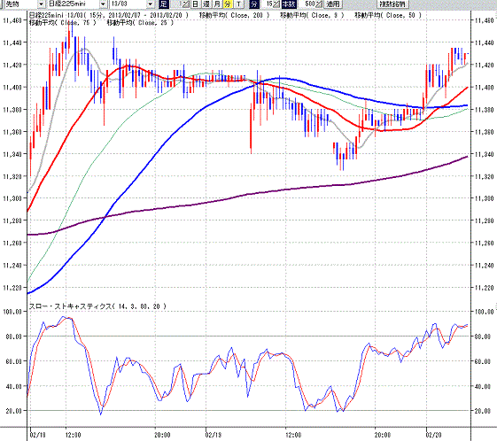Click the dark 分 label before 15
This screenshot has width=497, height=441.
click(x=254, y=4)
